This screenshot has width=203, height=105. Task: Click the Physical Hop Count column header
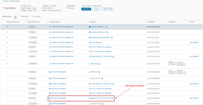[x=13, y=22]
